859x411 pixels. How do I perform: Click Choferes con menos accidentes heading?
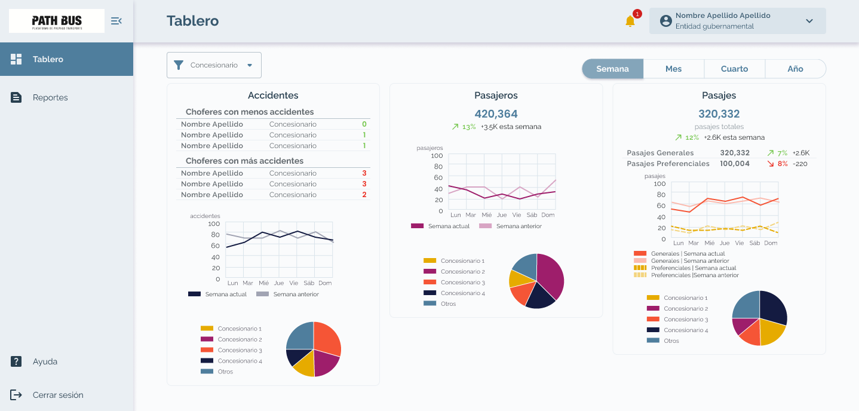(250, 112)
